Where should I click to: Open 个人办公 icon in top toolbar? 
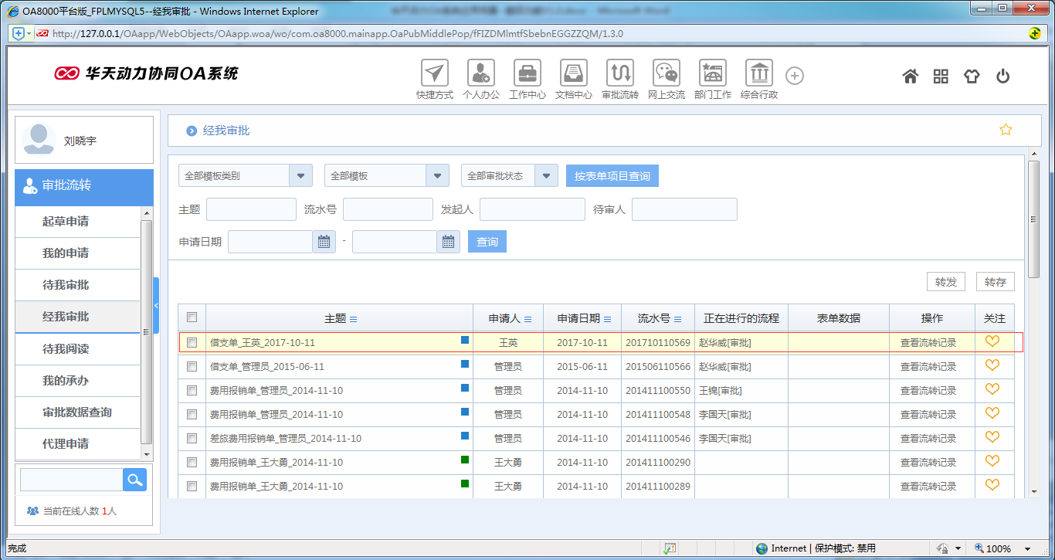(480, 73)
